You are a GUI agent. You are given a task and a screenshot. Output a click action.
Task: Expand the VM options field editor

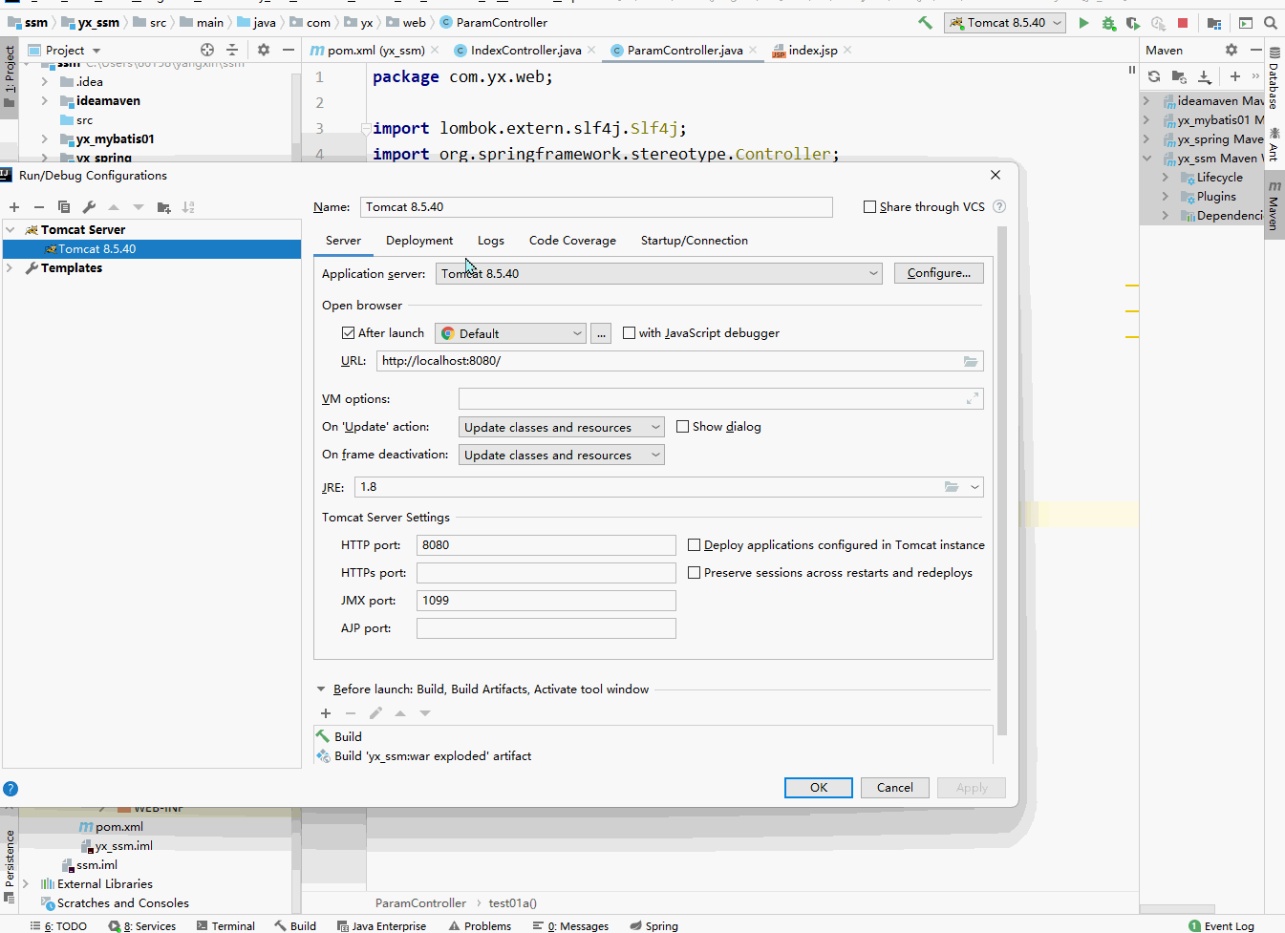pos(973,399)
